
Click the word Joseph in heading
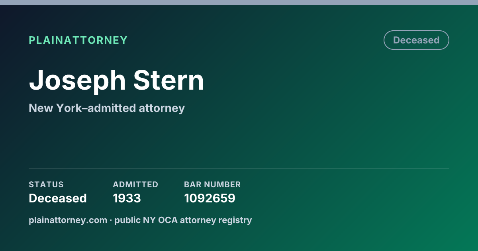(77, 80)
